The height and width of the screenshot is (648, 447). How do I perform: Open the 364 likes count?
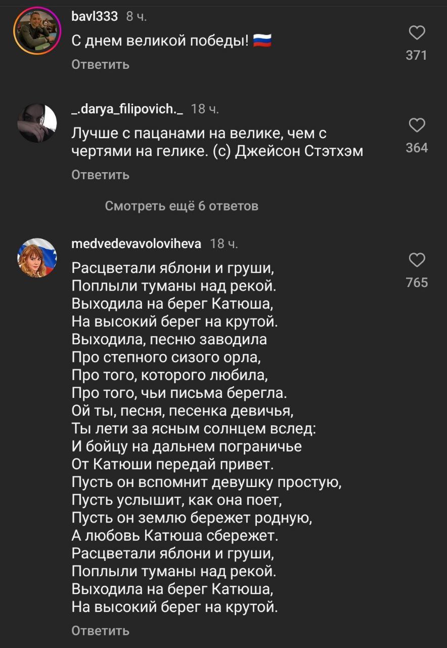416,148
